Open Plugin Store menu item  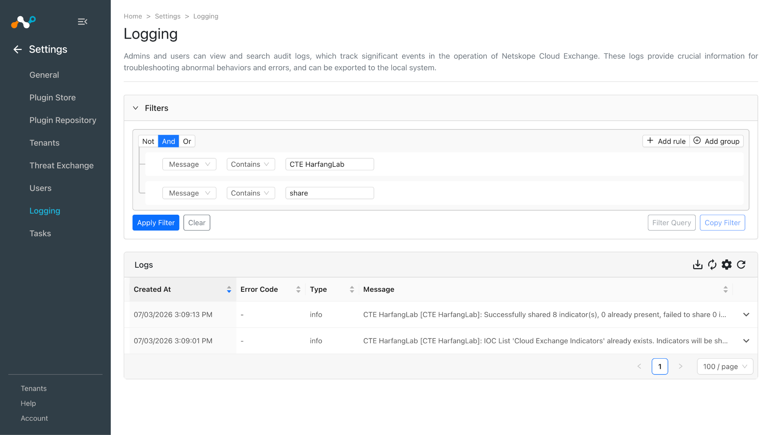52,98
